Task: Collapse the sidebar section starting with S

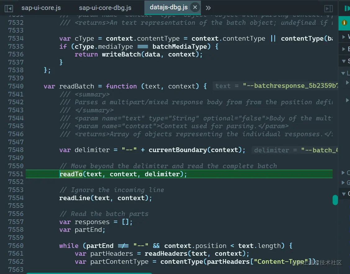Action: coord(344,61)
